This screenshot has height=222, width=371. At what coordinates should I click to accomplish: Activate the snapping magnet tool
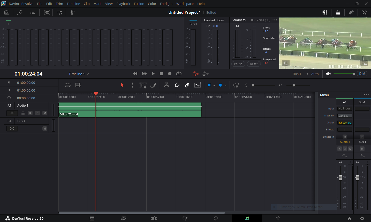177,85
